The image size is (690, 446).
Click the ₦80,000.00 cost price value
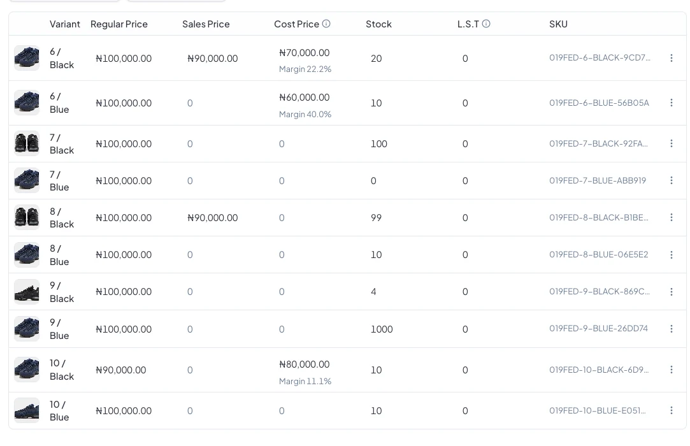point(304,364)
